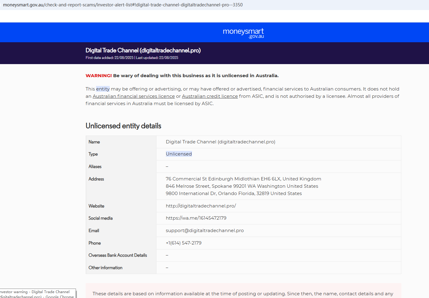The height and width of the screenshot is (298, 429).
Task: Click the Social media row label
Action: coord(101,218)
